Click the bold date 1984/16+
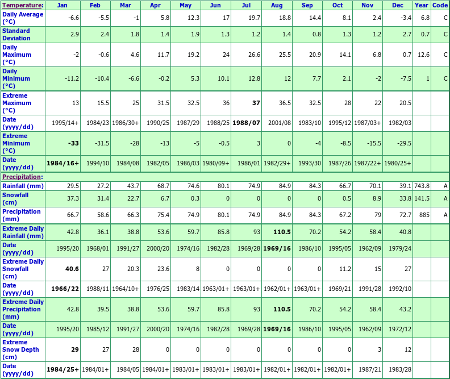 63,163
